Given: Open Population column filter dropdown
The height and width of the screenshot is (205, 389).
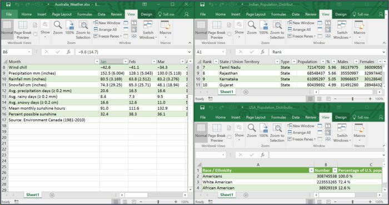Looking at the screenshot, I should tap(323, 61).
